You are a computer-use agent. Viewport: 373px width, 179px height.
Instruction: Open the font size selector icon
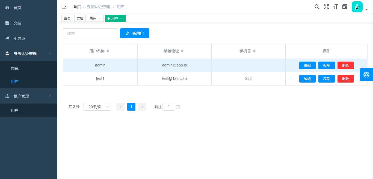tap(336, 7)
